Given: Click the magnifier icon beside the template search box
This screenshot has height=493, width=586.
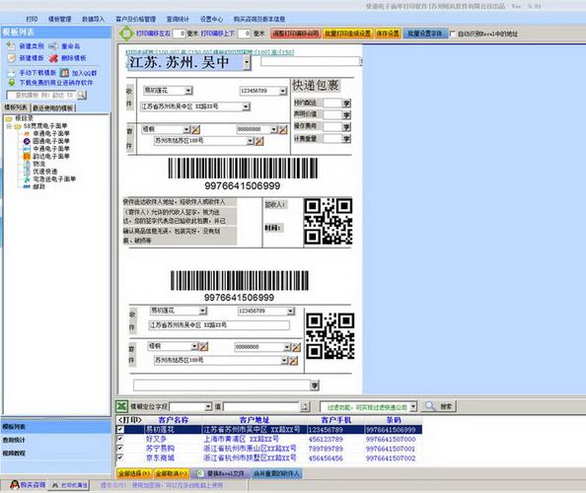Looking at the screenshot, I should coord(82,96).
